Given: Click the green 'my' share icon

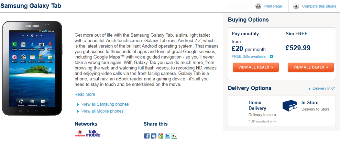Looking at the screenshot, I should click(x=174, y=136).
